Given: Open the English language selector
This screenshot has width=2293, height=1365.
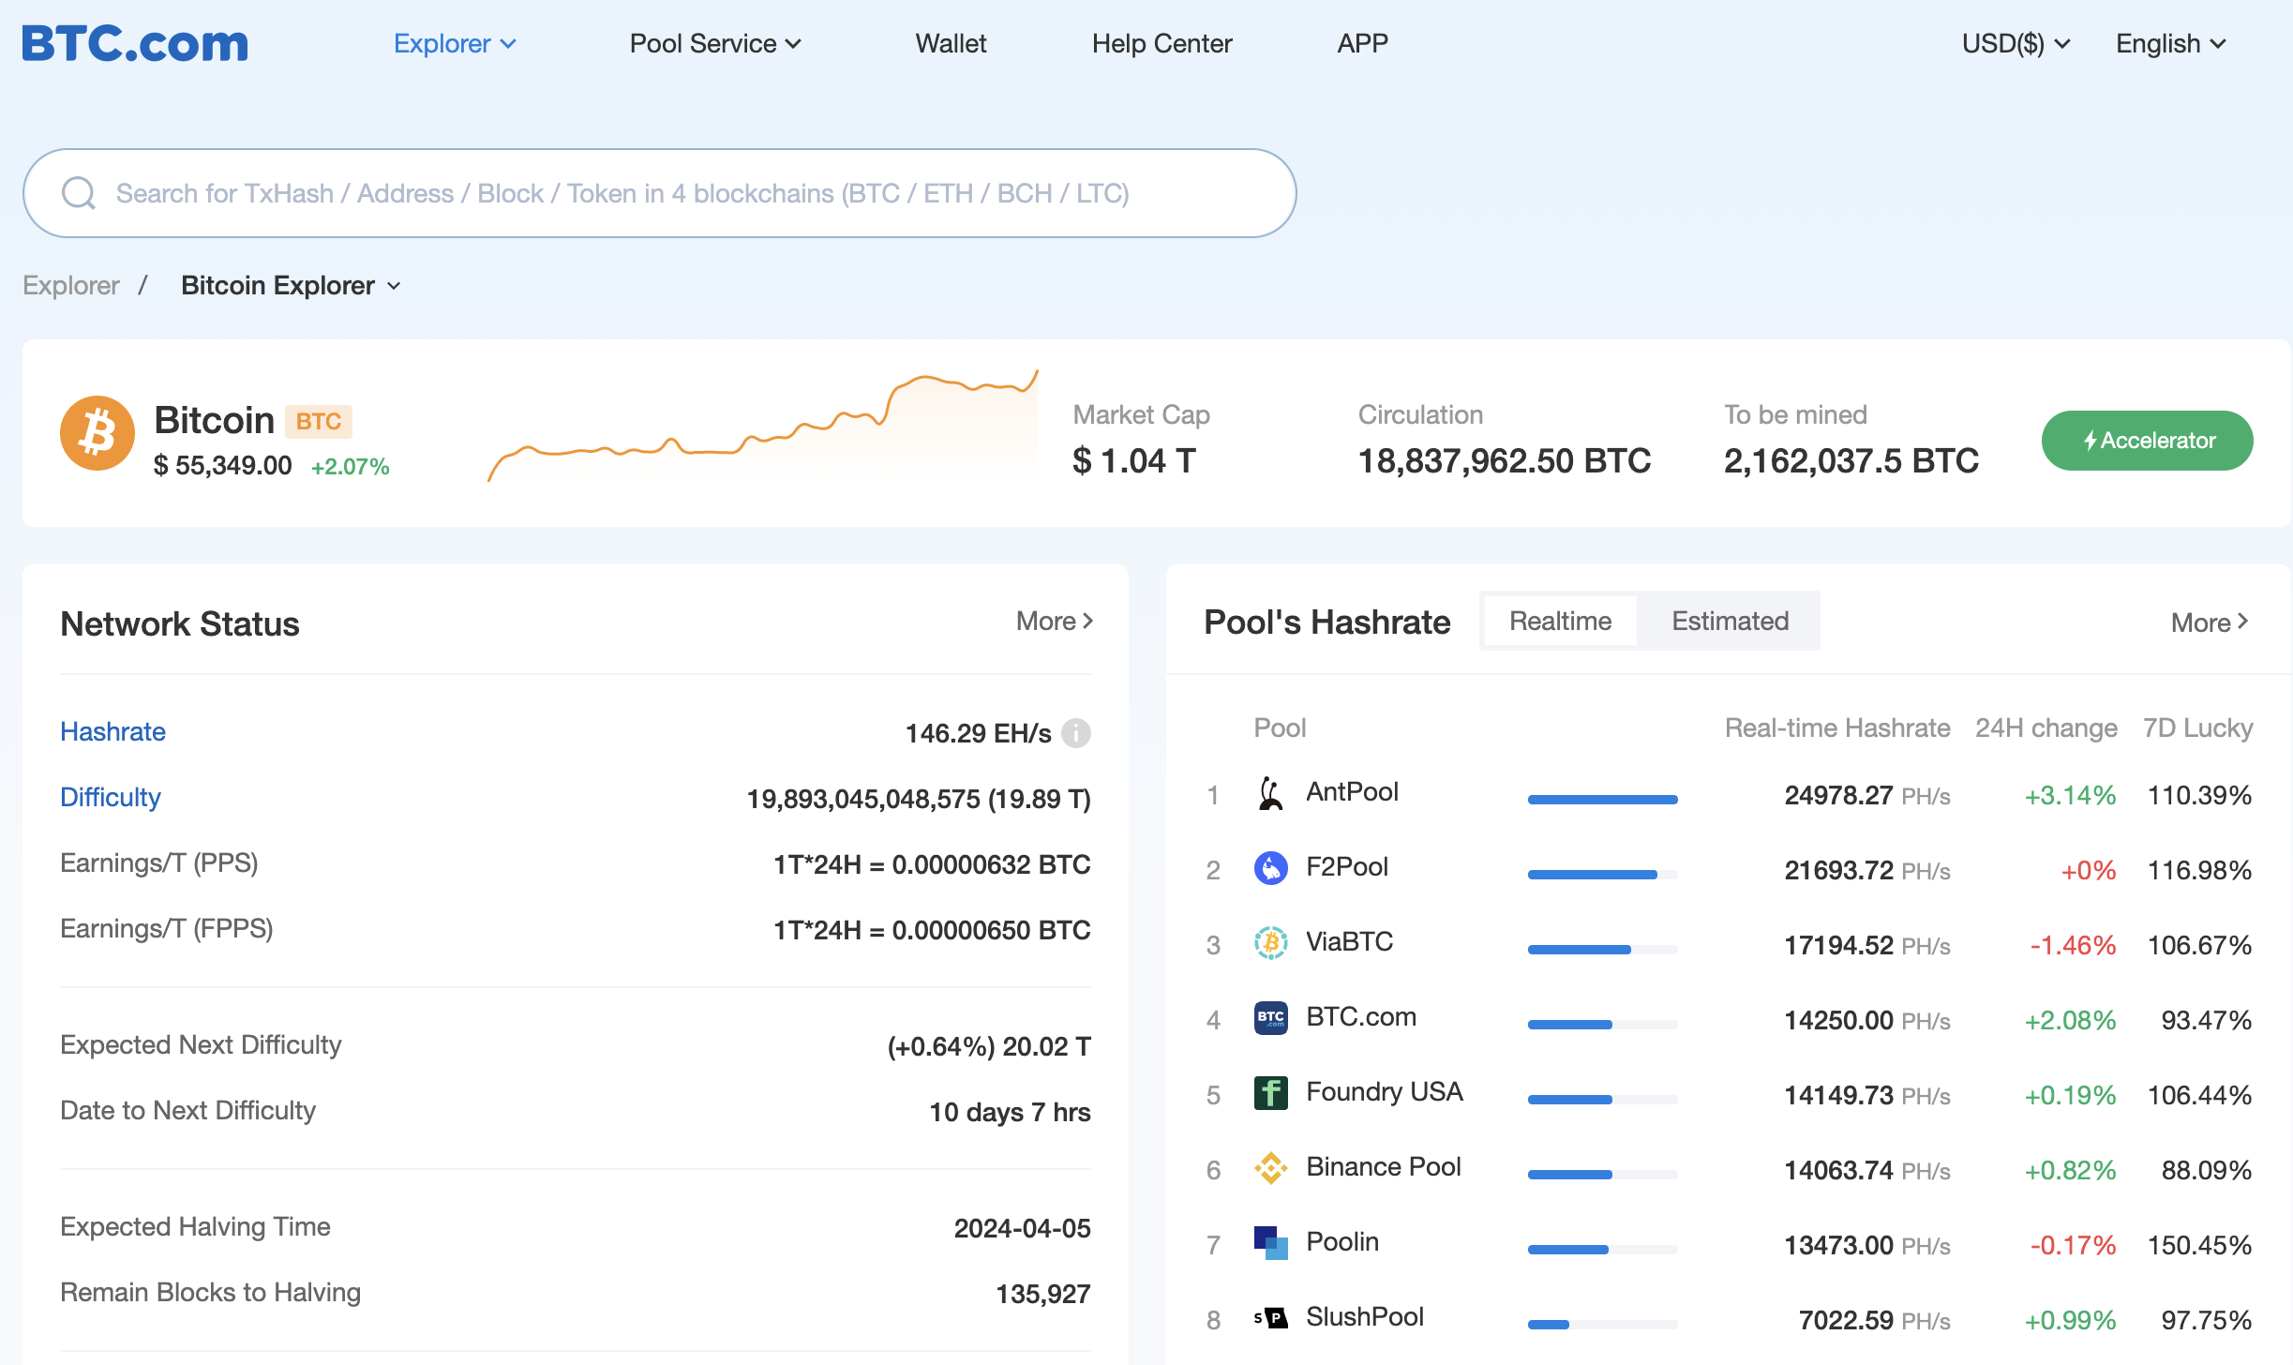Looking at the screenshot, I should pyautogui.click(x=2170, y=43).
